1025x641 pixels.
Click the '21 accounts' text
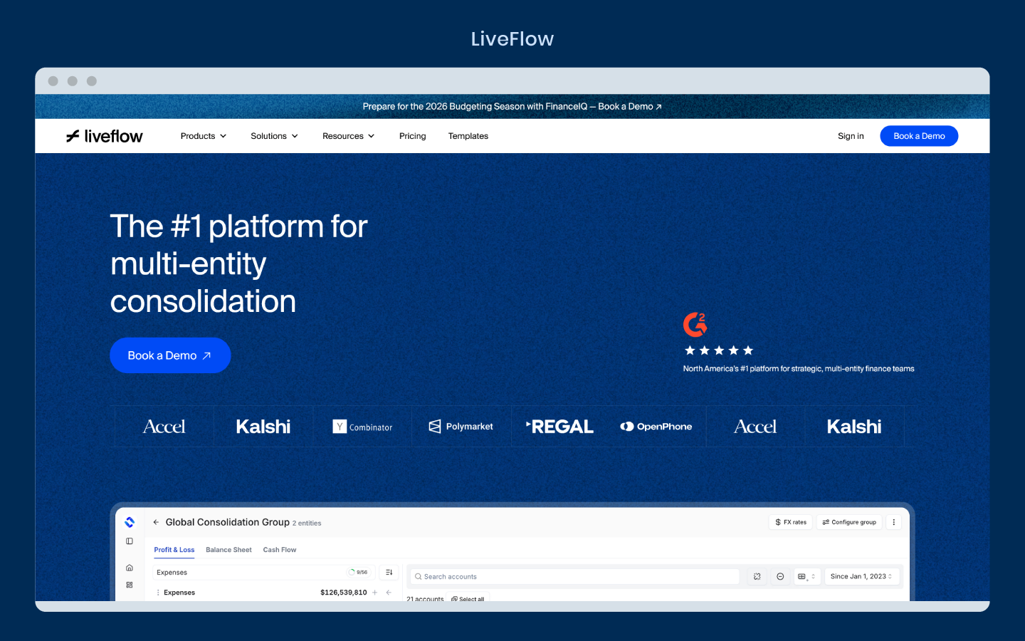click(425, 598)
